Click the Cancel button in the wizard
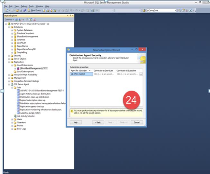The width and height of the screenshot is (210, 174). point(137,122)
